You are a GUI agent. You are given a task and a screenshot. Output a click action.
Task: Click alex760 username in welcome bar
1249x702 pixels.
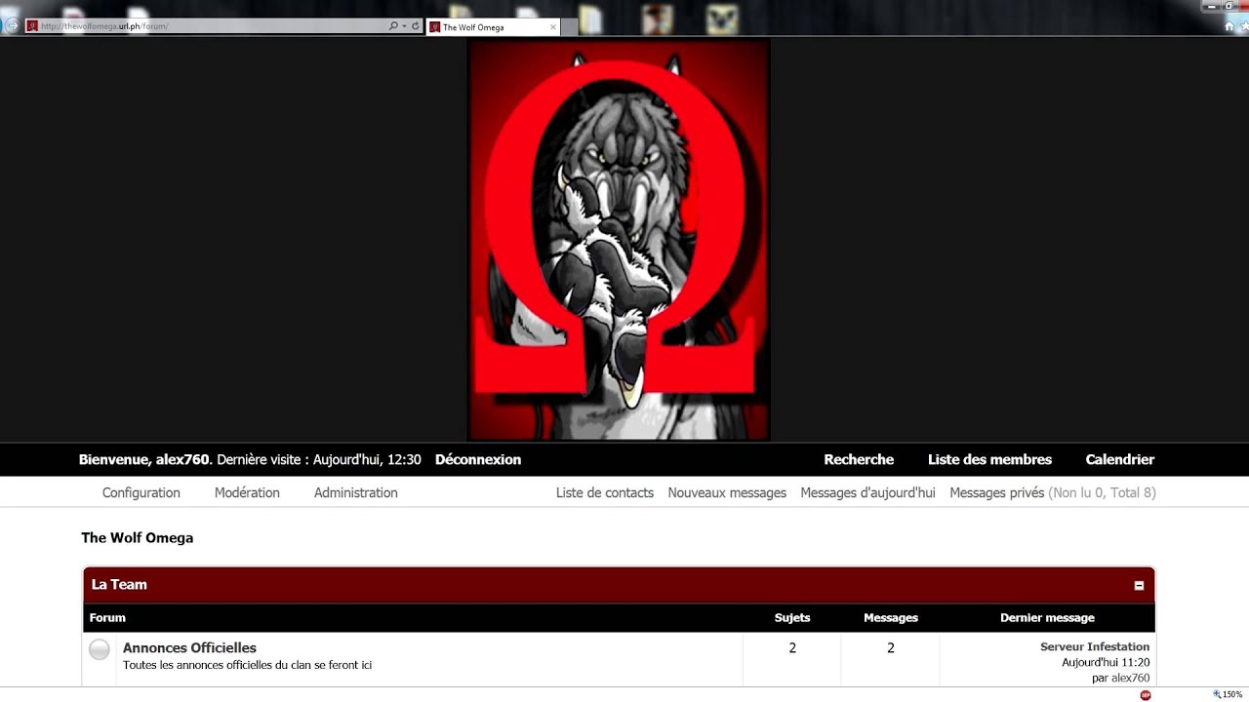click(182, 459)
